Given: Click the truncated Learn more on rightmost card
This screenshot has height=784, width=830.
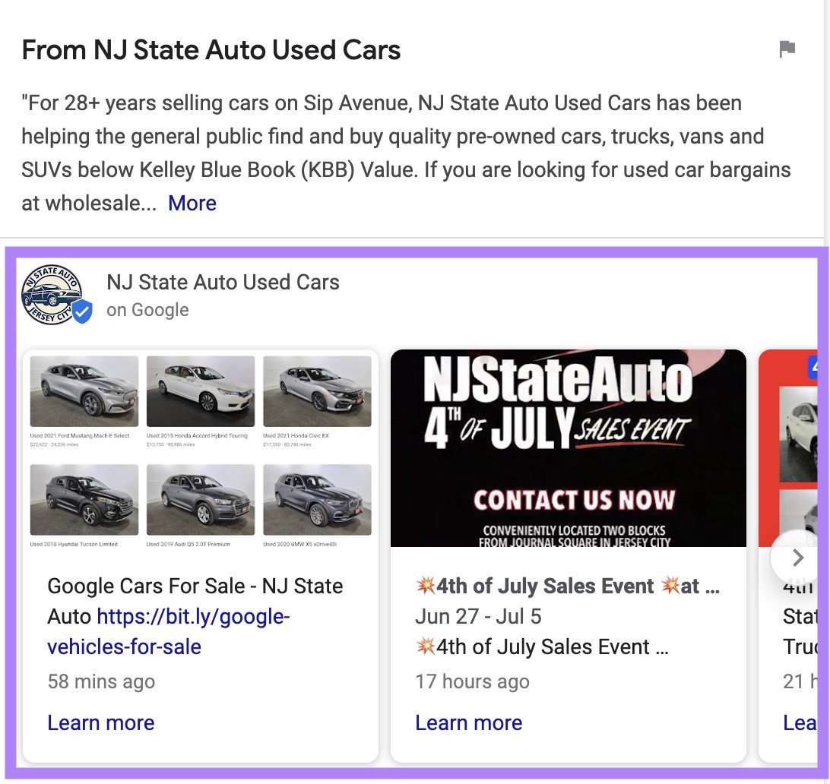Looking at the screenshot, I should coord(801,723).
